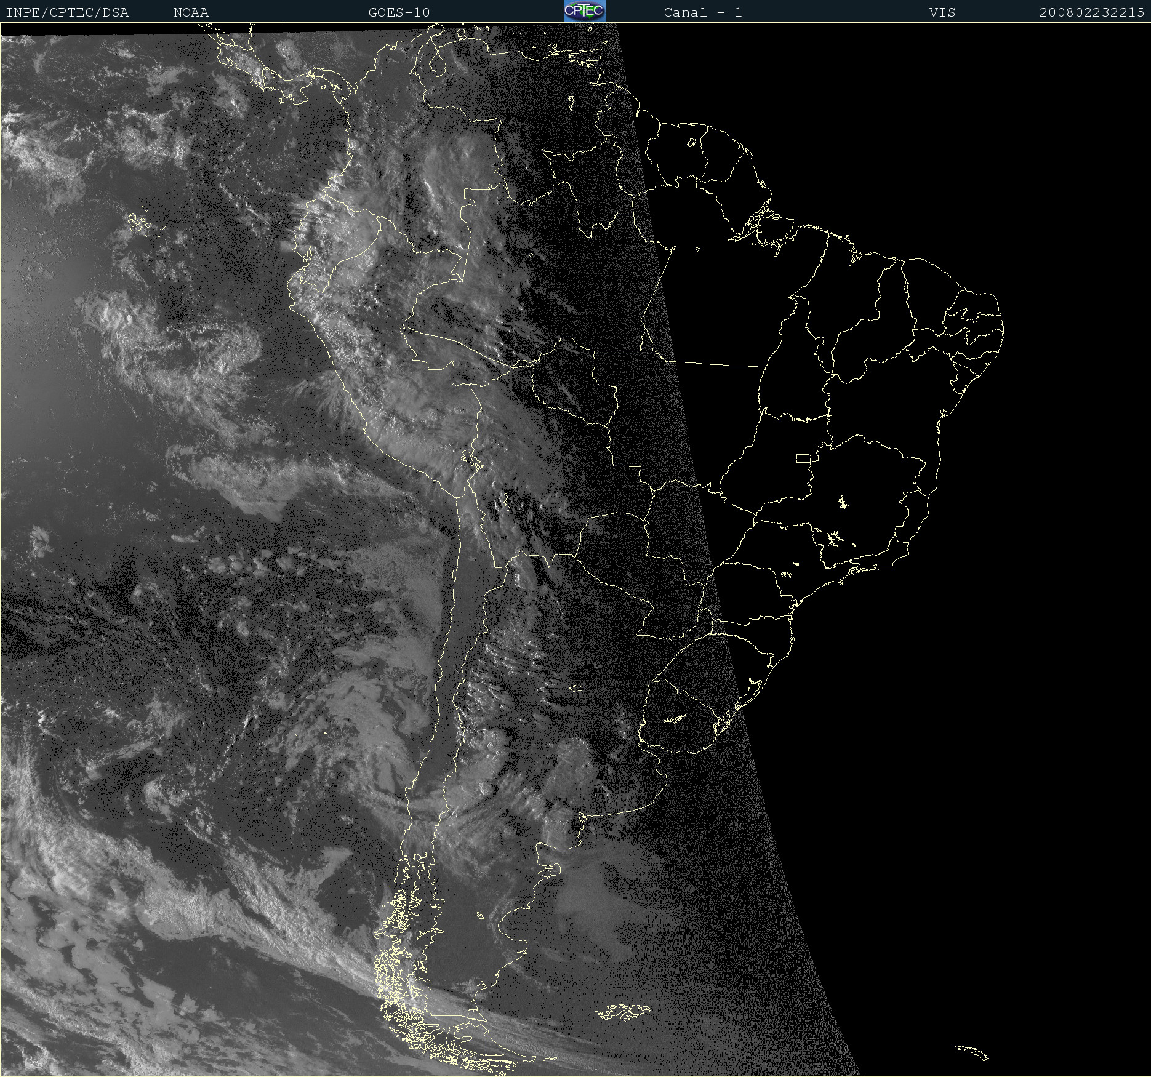
Task: Select the 'Canal - 1' channel label
Action: (703, 12)
